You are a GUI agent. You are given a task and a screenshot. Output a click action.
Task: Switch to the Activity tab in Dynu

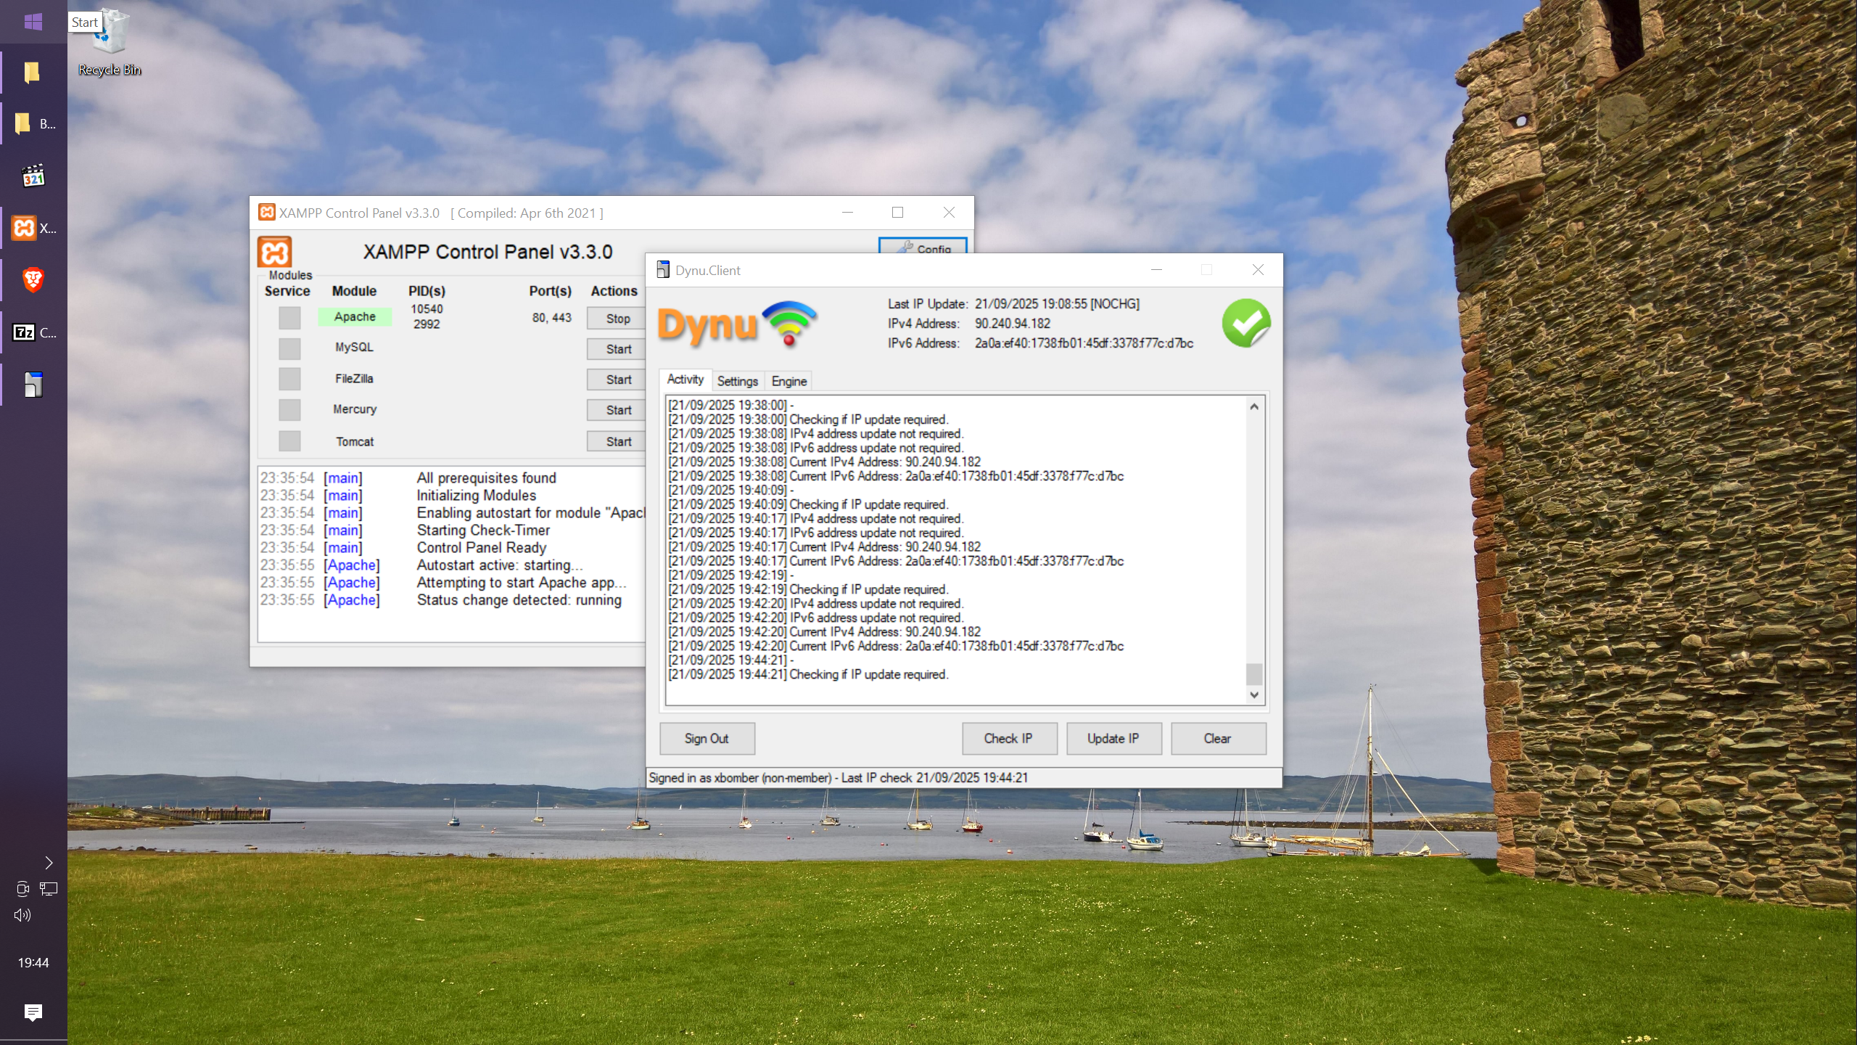pos(685,380)
